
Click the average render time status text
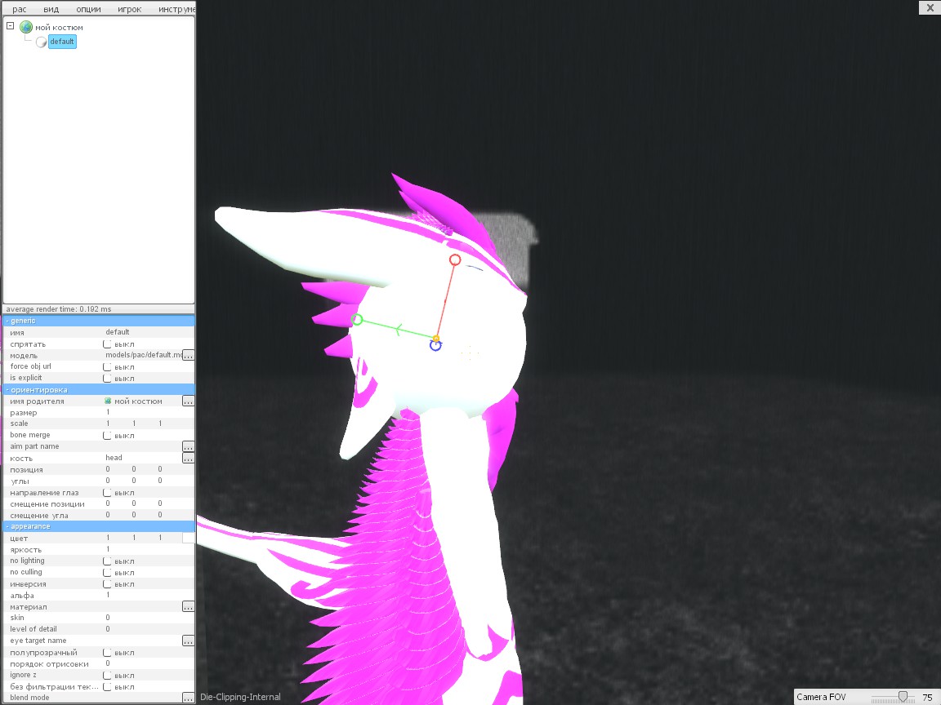pyautogui.click(x=59, y=309)
